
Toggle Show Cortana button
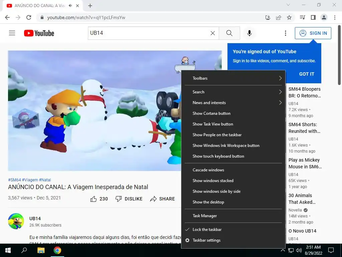pos(233,113)
